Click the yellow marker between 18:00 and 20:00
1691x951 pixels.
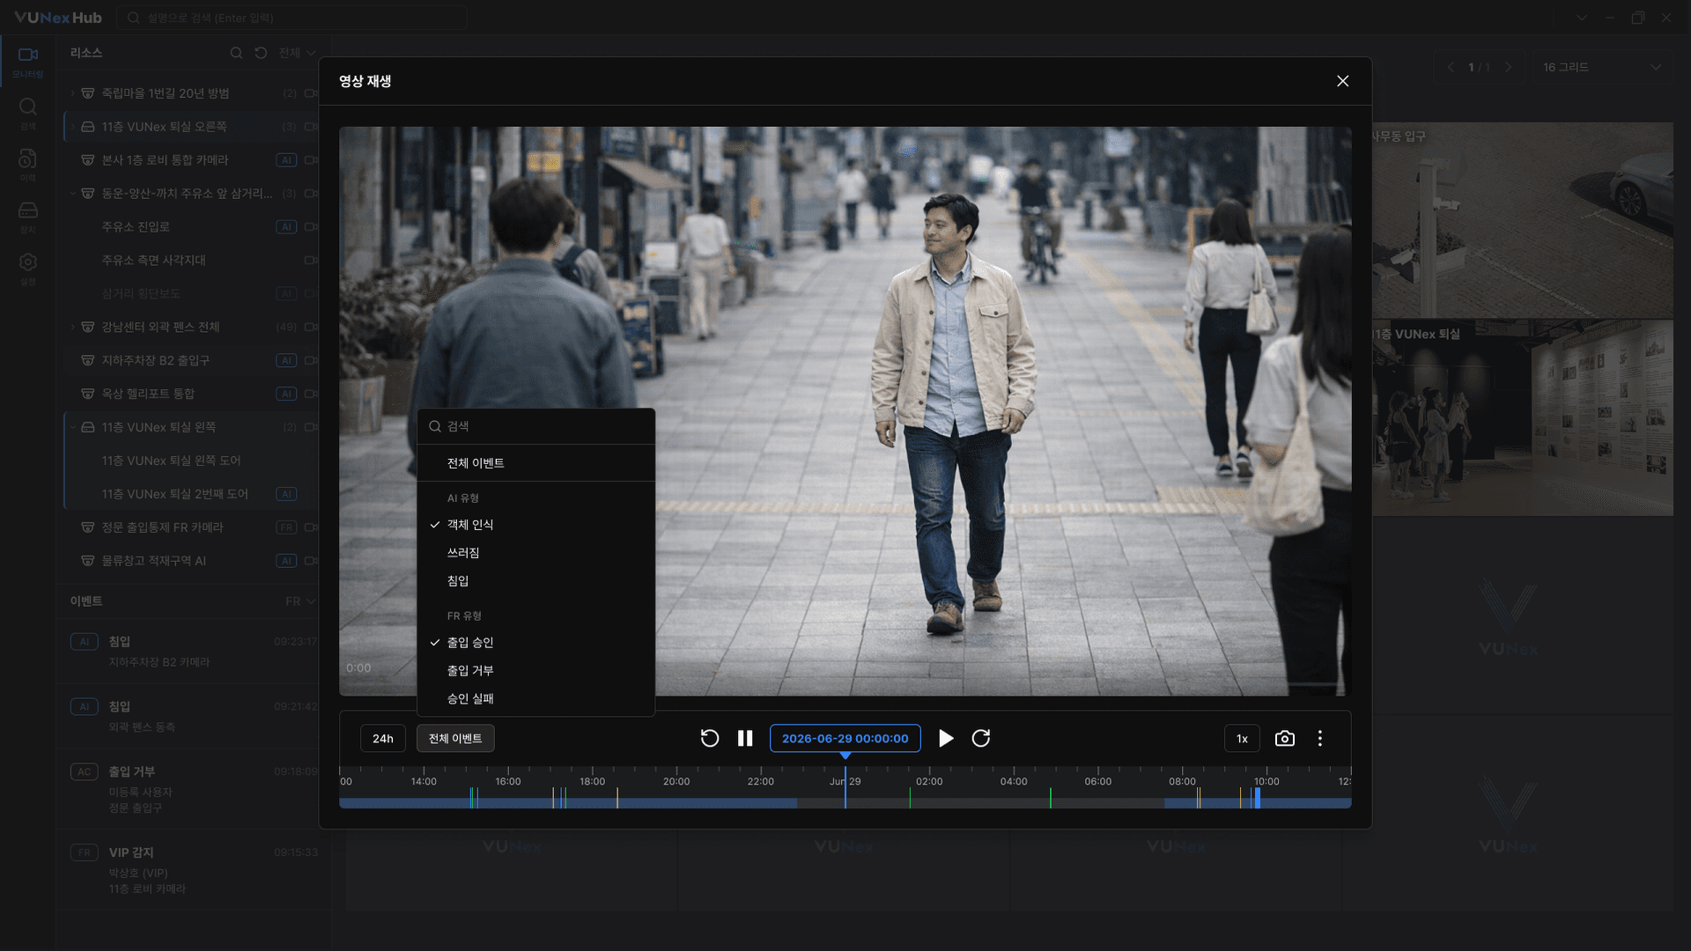pyautogui.click(x=617, y=798)
